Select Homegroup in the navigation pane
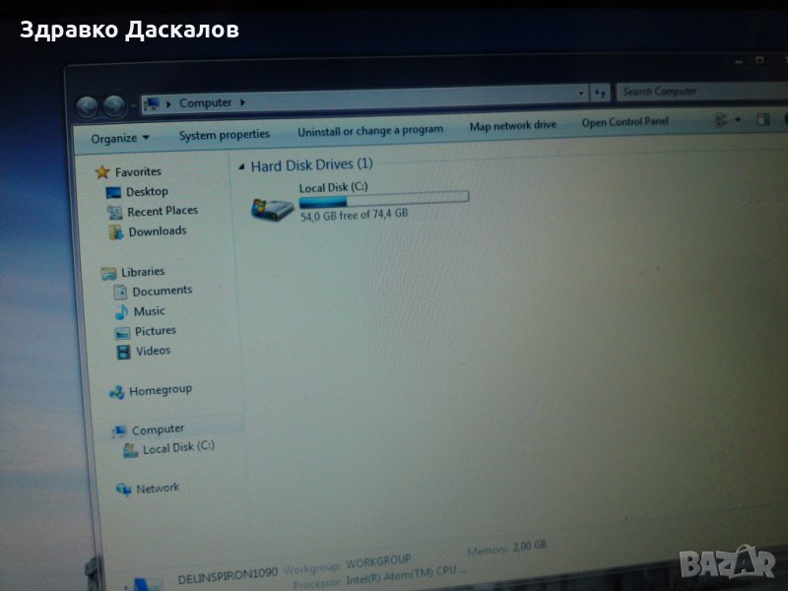The height and width of the screenshot is (591, 788). click(x=160, y=390)
